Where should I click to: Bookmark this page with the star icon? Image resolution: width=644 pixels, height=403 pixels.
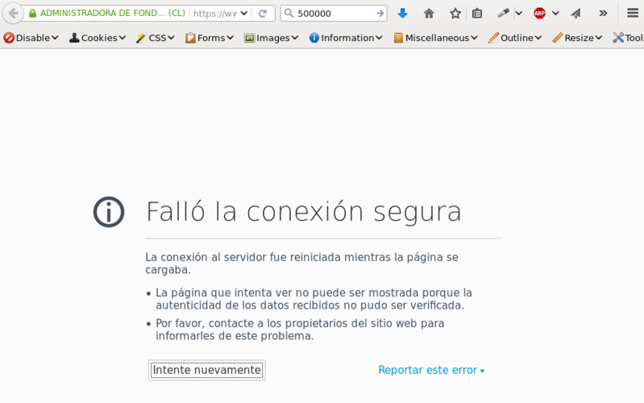click(455, 14)
